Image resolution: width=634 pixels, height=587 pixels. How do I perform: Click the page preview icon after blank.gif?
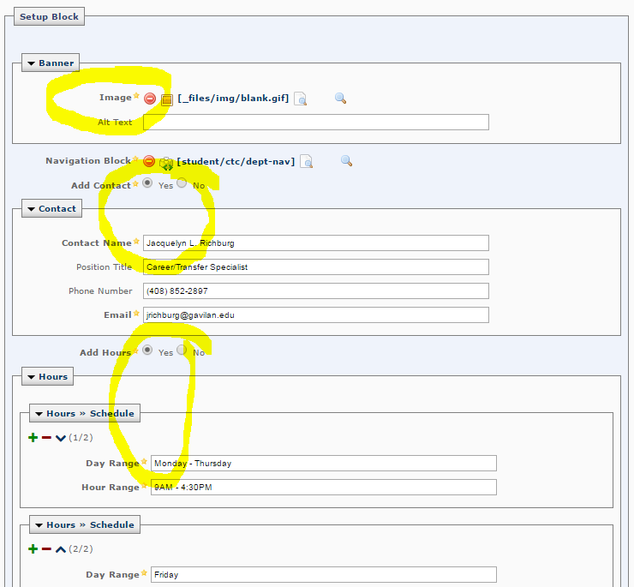(x=301, y=99)
